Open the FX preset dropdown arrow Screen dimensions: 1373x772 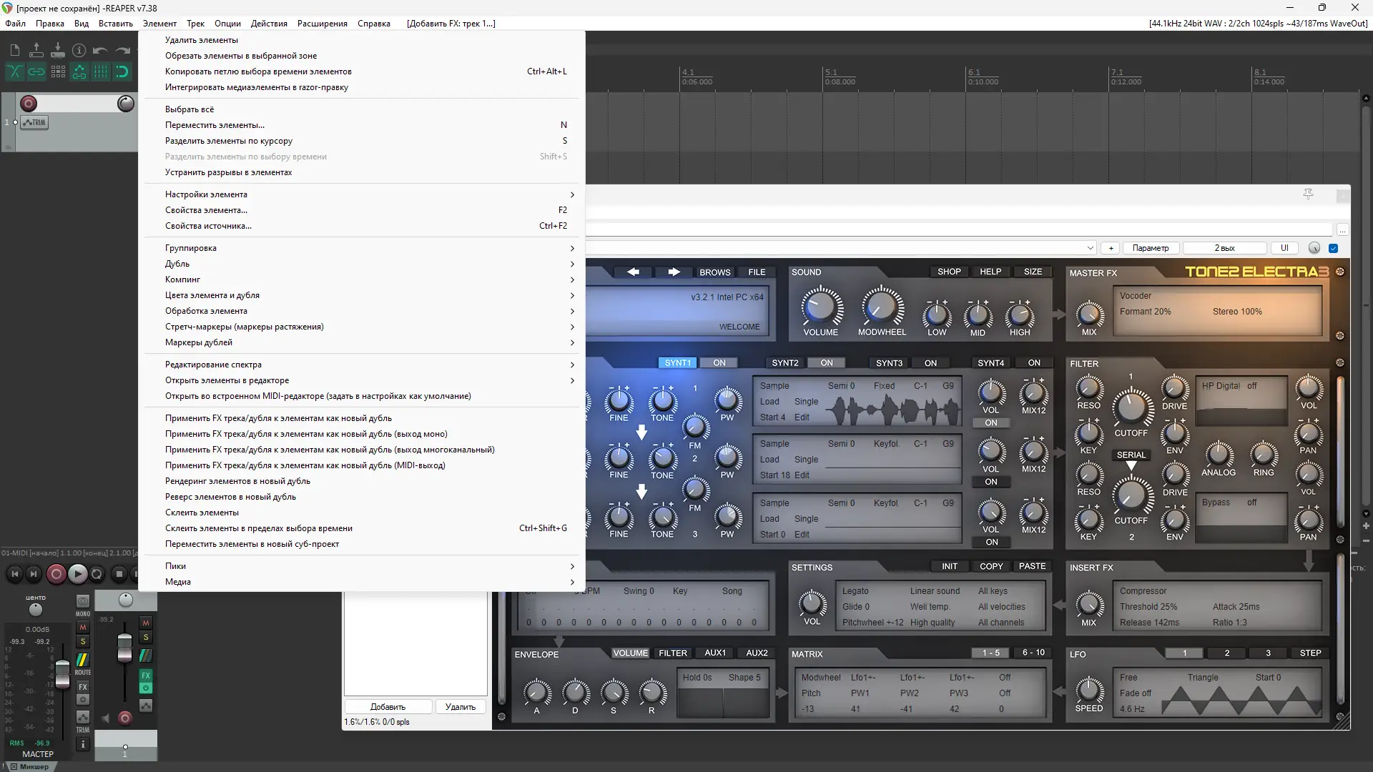[x=1090, y=248]
